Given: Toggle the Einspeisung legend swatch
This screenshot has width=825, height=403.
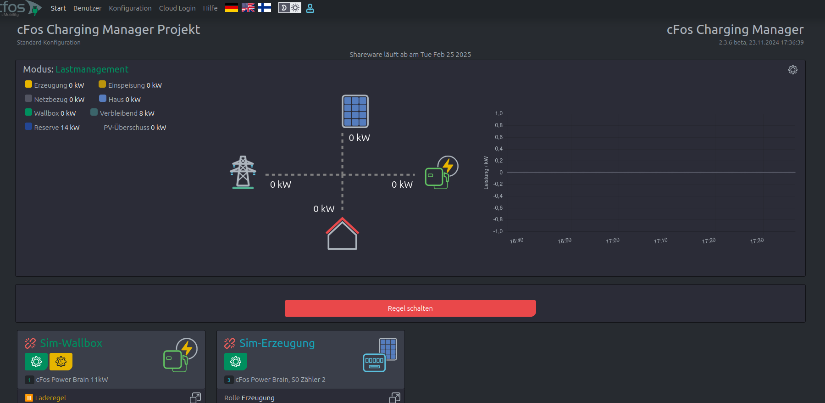Looking at the screenshot, I should 102,84.
